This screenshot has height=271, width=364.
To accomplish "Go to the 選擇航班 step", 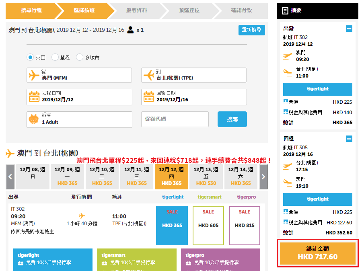I will tap(84, 10).
